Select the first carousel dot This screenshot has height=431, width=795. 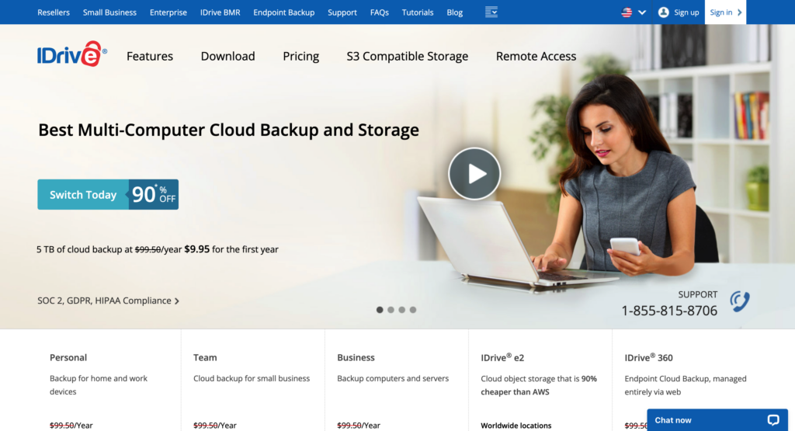tap(380, 310)
